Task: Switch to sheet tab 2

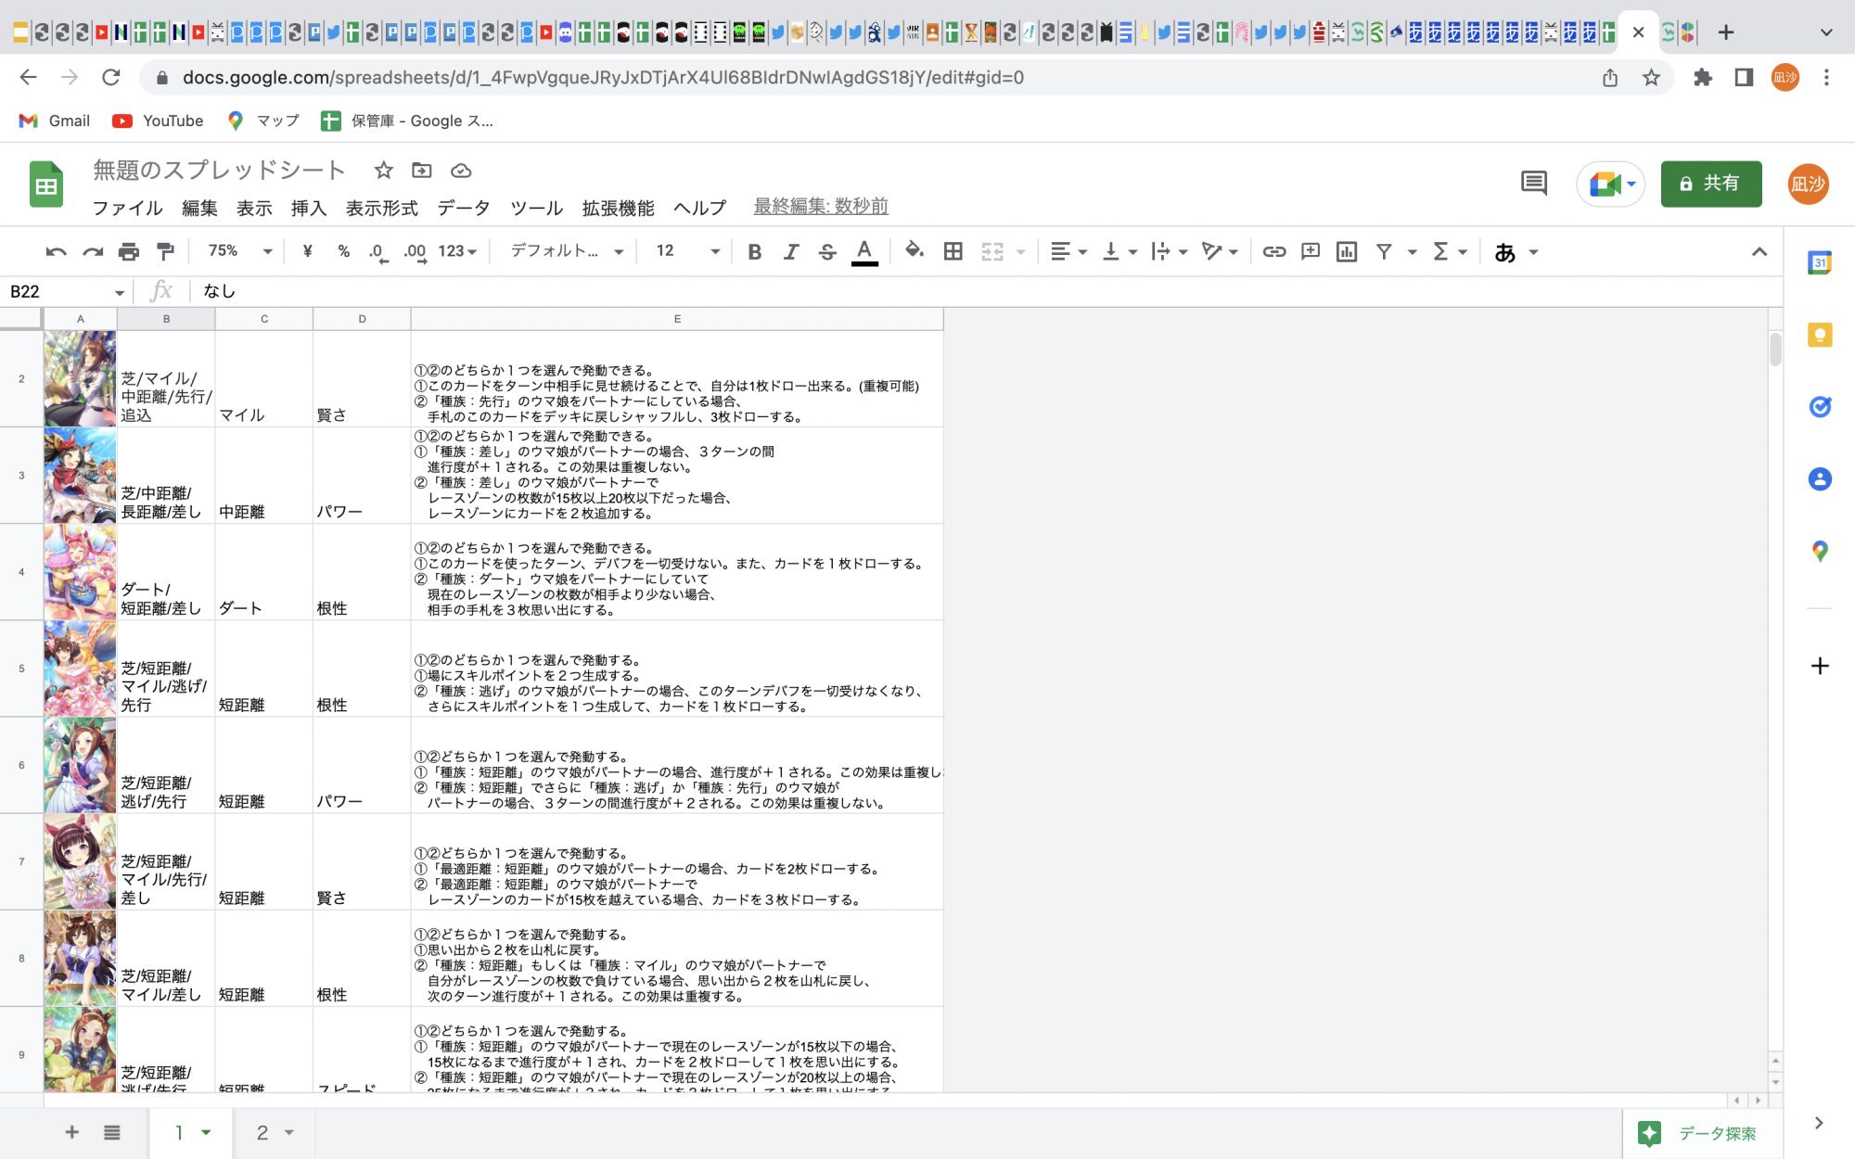Action: (x=275, y=1132)
